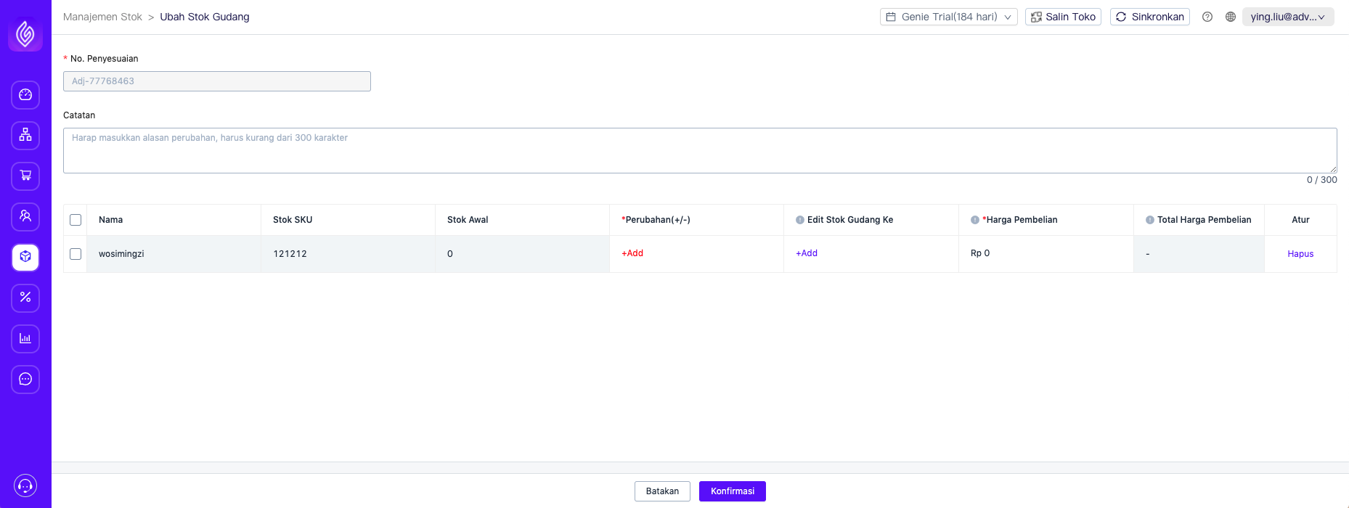This screenshot has height=508, width=1349.
Task: Click the 0 / 300 character counter
Action: 1321,180
